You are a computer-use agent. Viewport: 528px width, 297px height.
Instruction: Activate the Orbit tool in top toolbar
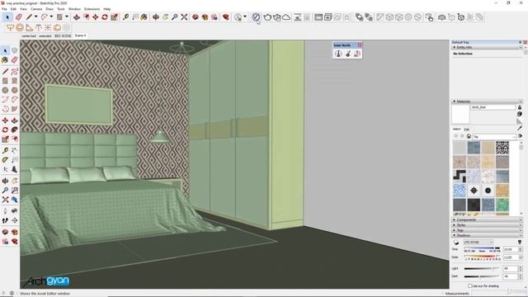pos(156,16)
